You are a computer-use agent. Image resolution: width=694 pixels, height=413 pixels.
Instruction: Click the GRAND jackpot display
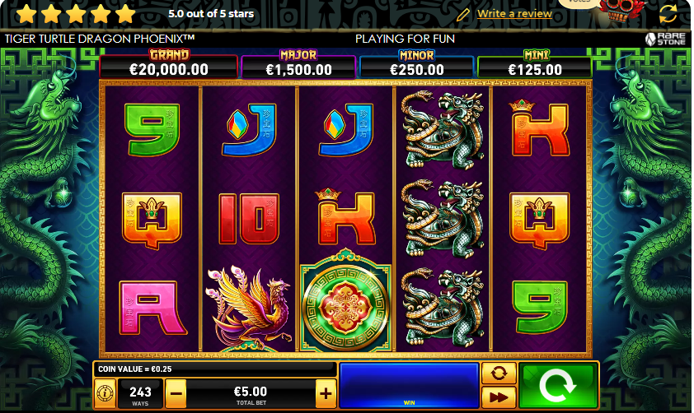[169, 64]
